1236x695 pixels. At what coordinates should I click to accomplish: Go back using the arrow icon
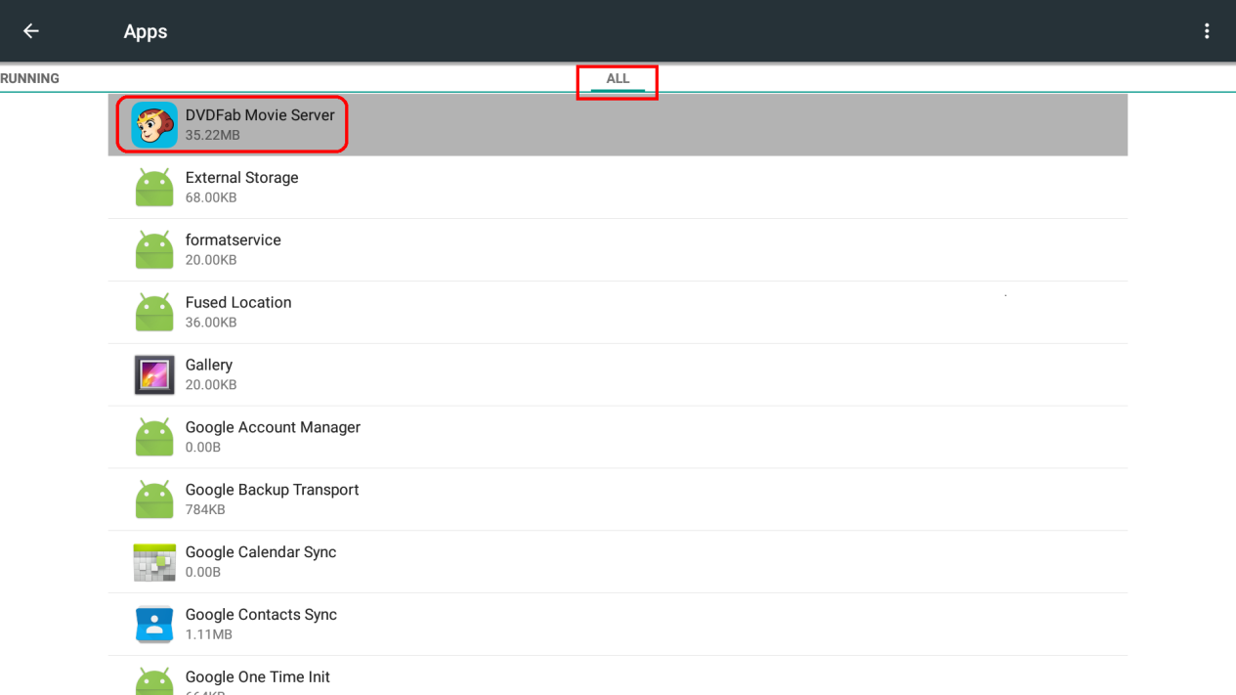[31, 31]
